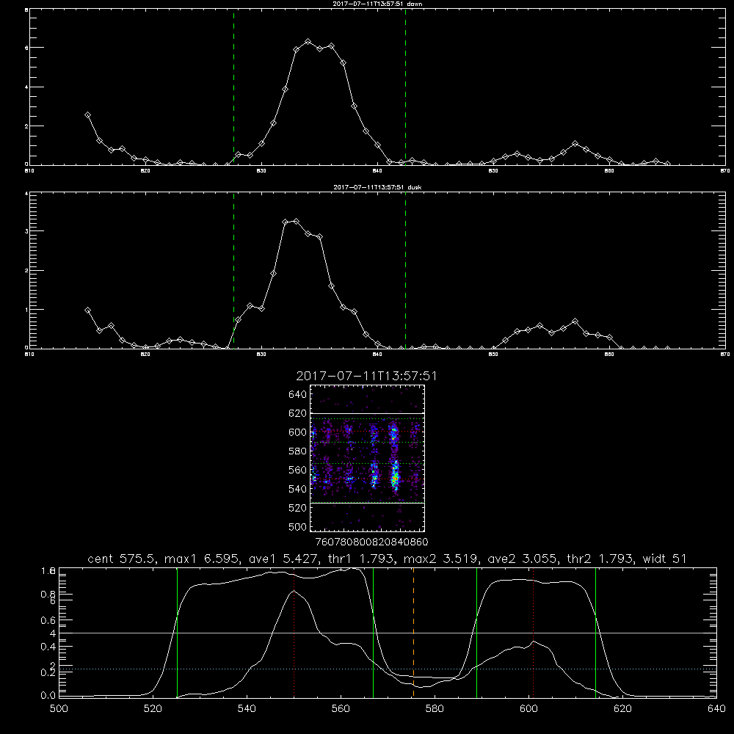Click the '500' x-axis label of bottom plot

point(59,709)
